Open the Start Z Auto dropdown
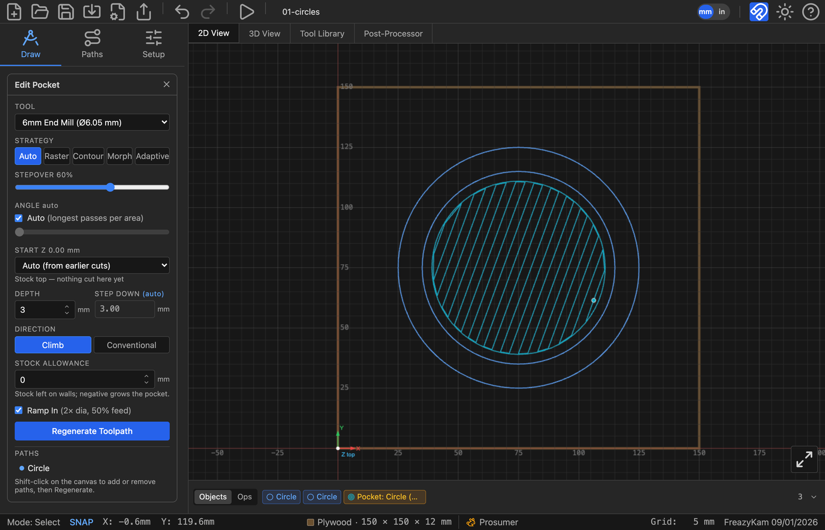 point(92,266)
